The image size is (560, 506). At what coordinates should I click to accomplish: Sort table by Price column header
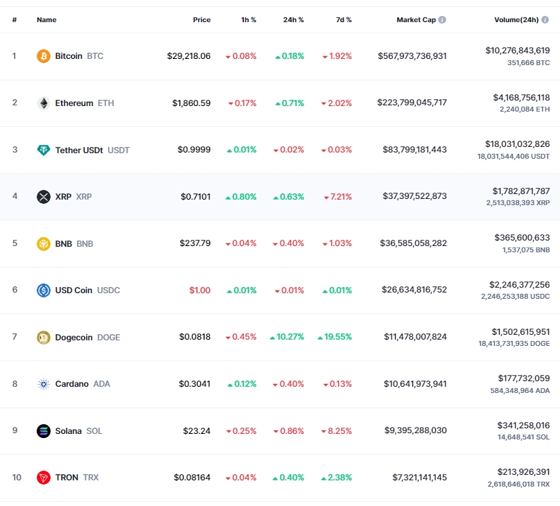coord(202,19)
